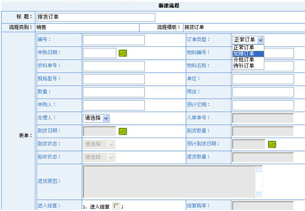Click inside the 退货原因 text area
Screen dimensions: 305x211
pos(169,182)
